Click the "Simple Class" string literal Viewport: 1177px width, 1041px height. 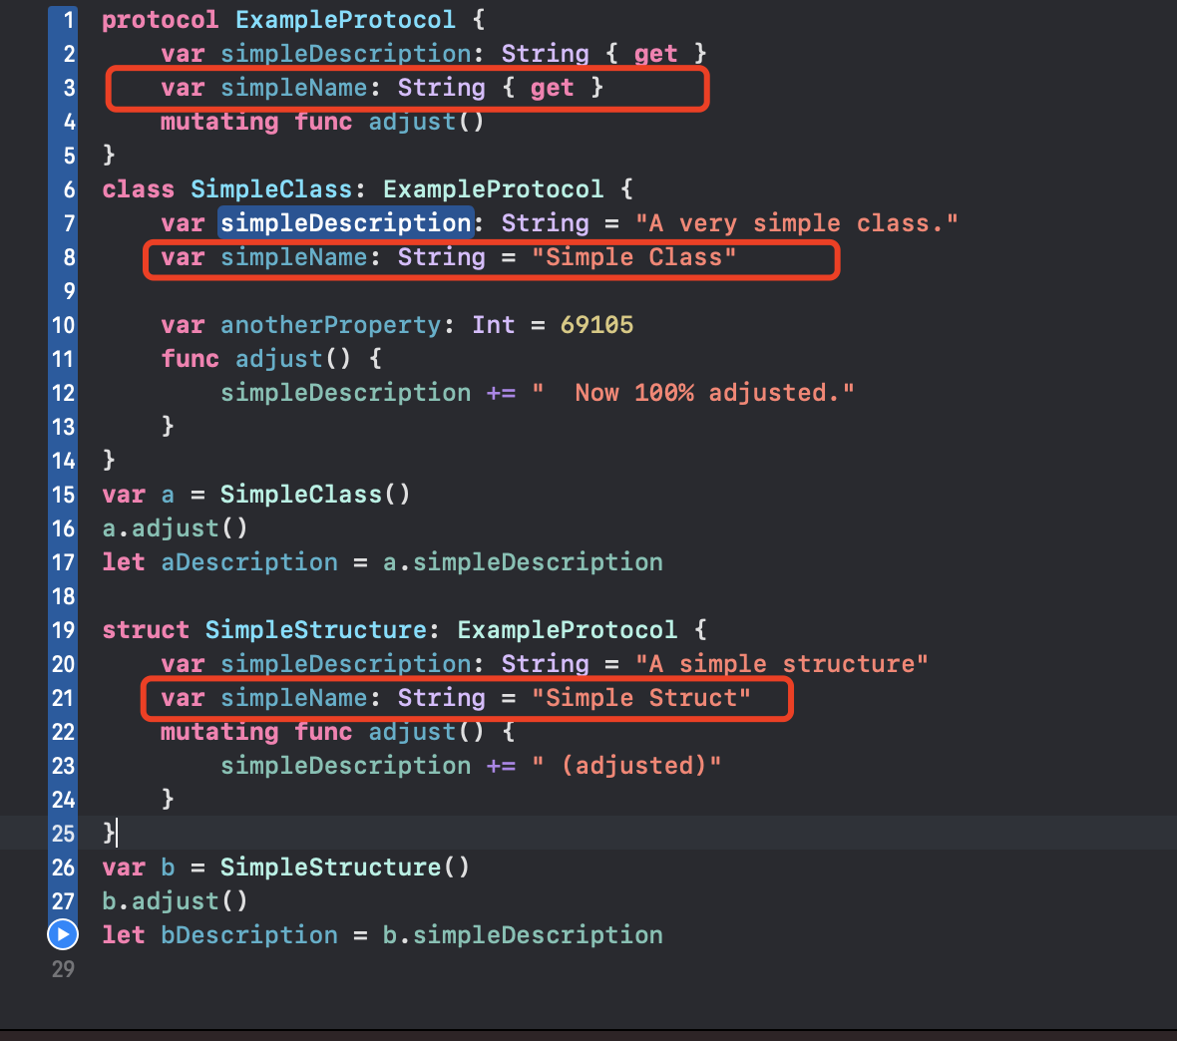pyautogui.click(x=634, y=257)
